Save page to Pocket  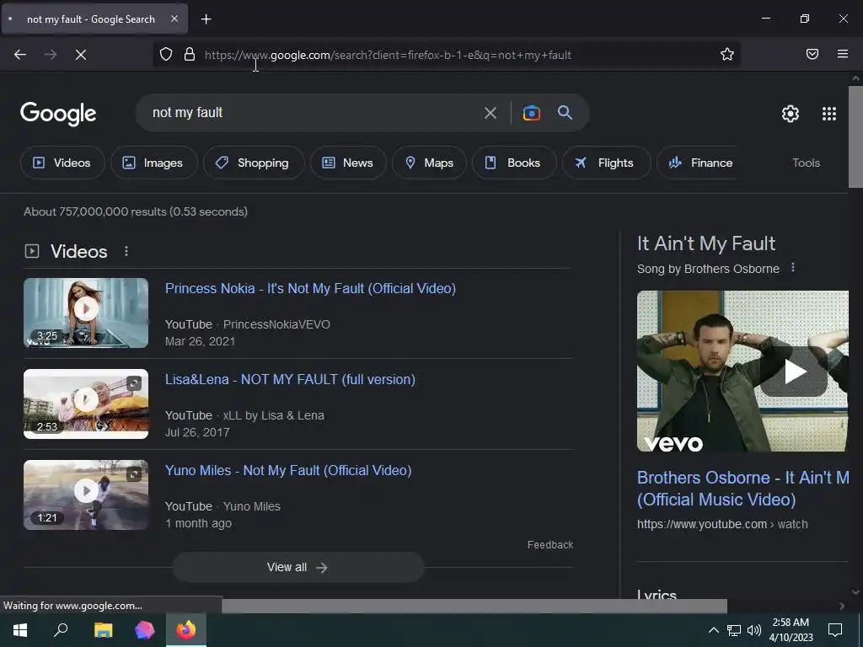(x=812, y=54)
